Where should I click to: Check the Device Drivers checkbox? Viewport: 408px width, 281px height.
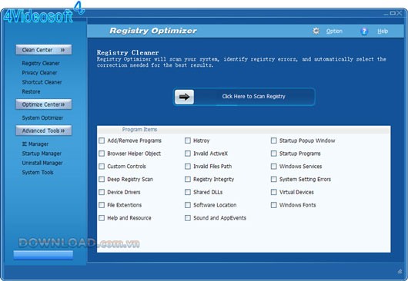click(x=102, y=192)
